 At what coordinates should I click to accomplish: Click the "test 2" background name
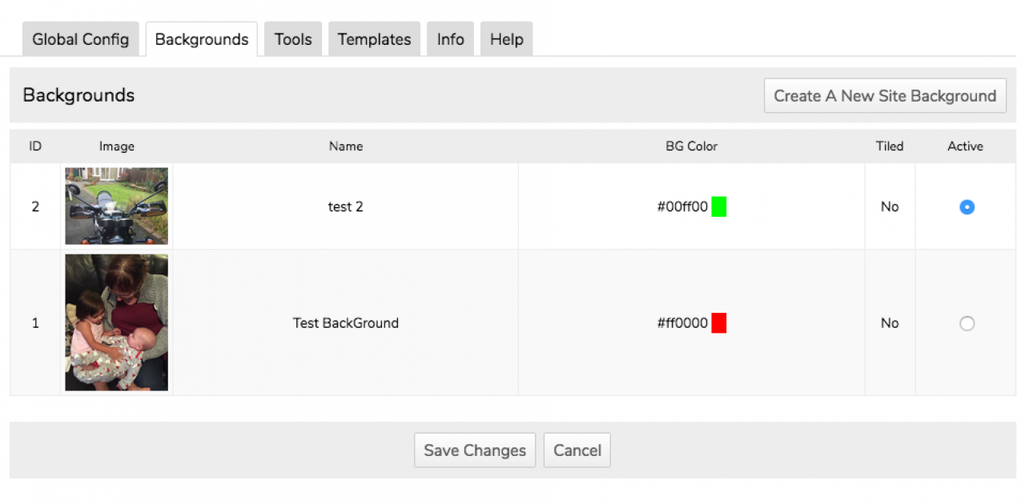click(x=345, y=207)
